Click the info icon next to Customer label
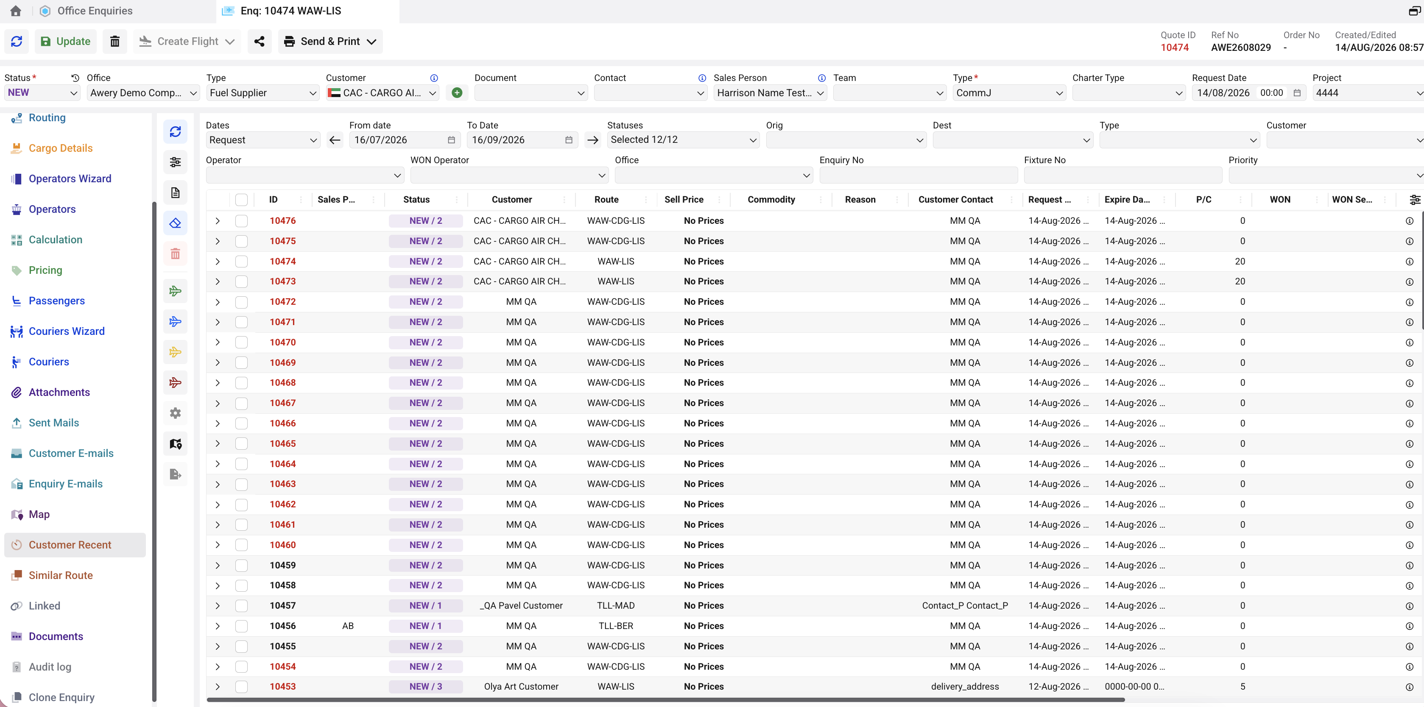The width and height of the screenshot is (1424, 707). pyautogui.click(x=434, y=78)
